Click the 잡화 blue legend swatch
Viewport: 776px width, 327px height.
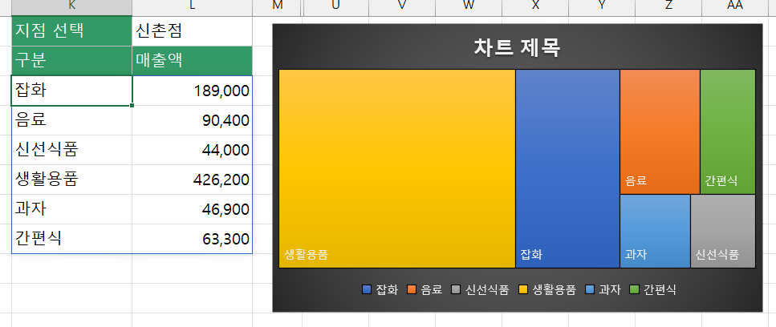point(367,290)
